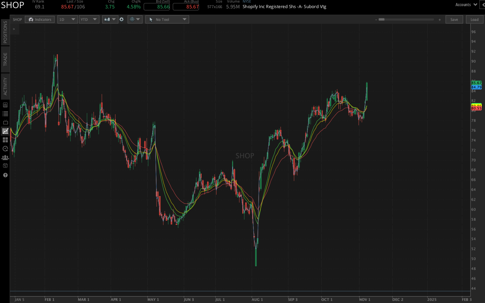Click the 44 price axis label
This screenshot has width=485, height=303.
(x=474, y=288)
